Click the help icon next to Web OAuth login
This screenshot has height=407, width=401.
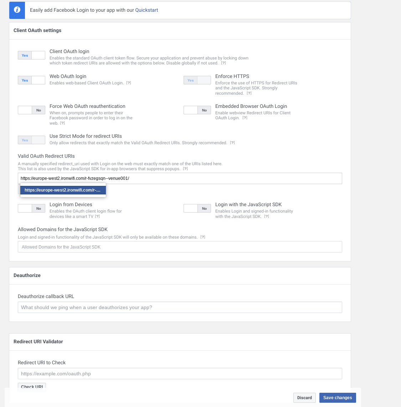pos(129,83)
